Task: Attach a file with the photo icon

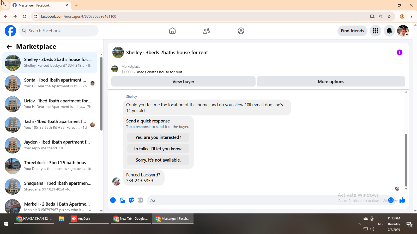Action: [x=122, y=200]
